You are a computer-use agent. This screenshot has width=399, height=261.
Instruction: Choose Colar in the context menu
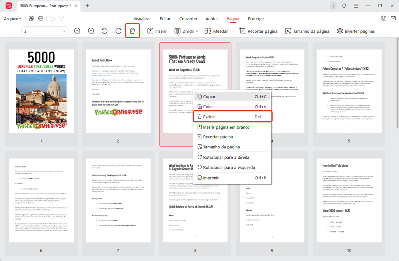(x=232, y=107)
